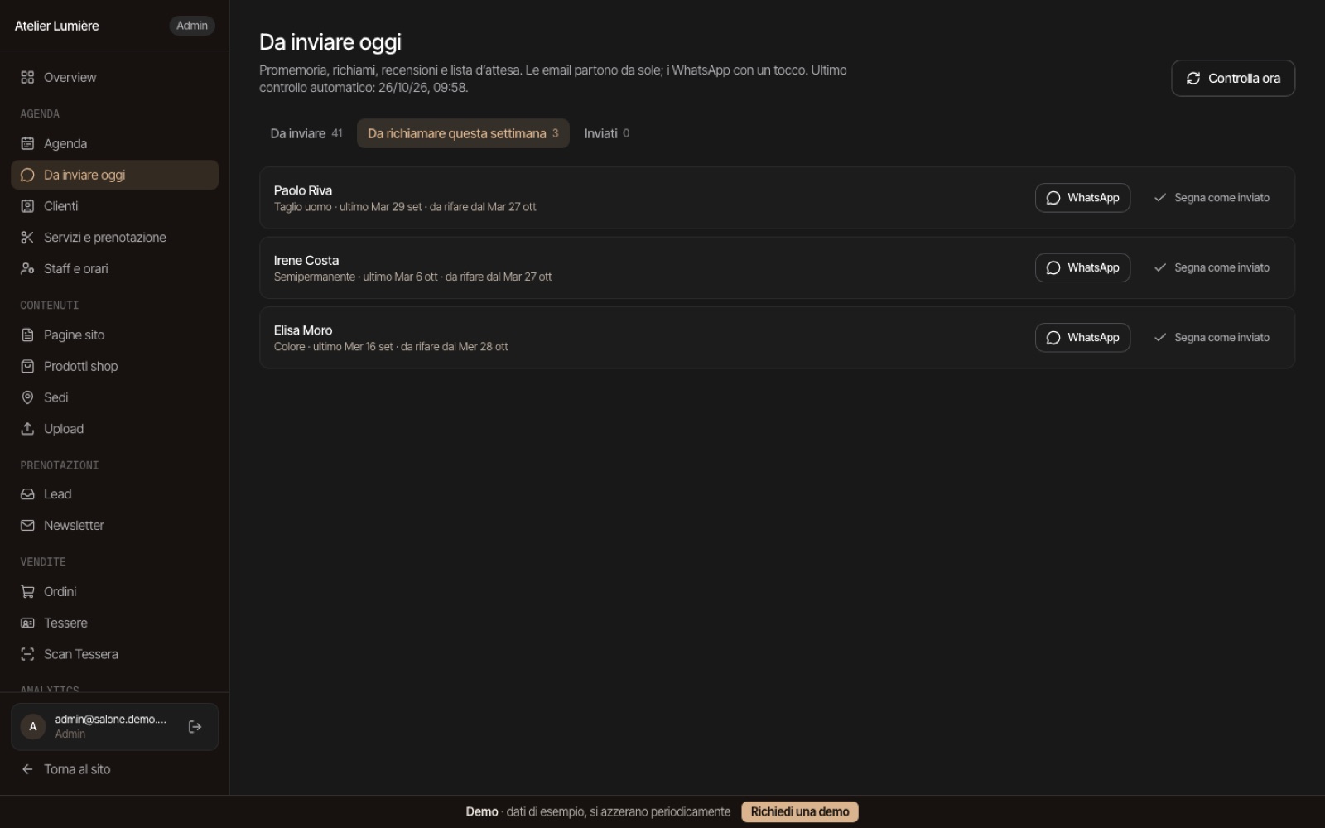1325x828 pixels.
Task: Click the Sedi location pin icon
Action: [27, 397]
